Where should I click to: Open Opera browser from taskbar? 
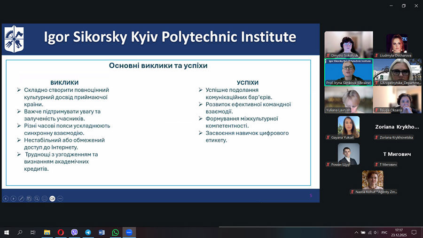click(x=61, y=232)
